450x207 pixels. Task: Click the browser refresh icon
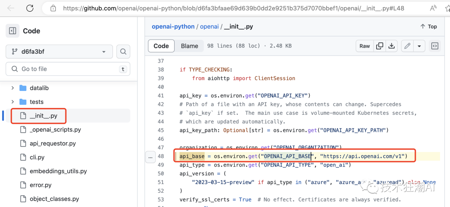30,8
